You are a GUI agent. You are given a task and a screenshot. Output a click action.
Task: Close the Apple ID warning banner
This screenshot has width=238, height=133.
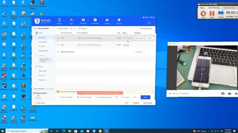(x=152, y=92)
